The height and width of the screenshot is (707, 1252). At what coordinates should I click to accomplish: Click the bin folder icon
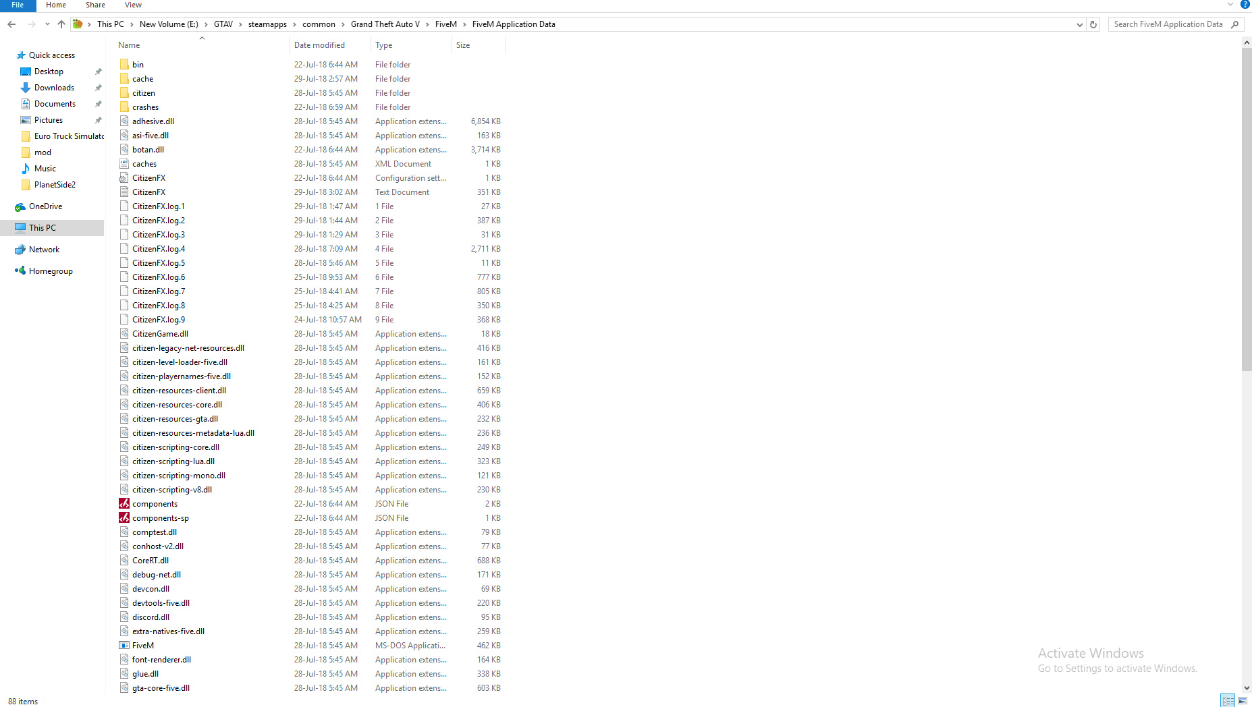click(x=124, y=65)
